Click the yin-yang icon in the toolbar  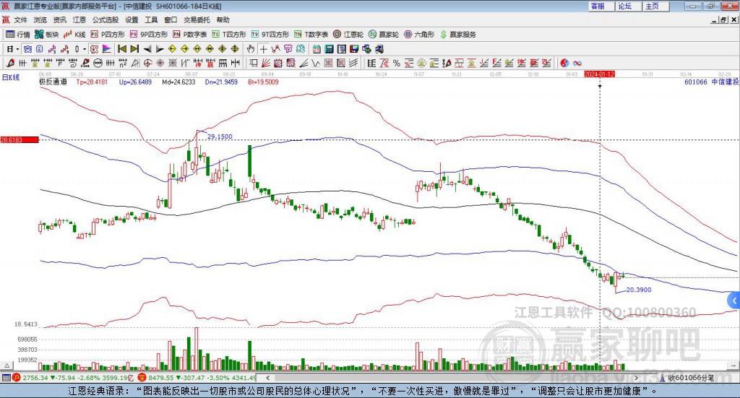pyautogui.click(x=564, y=63)
